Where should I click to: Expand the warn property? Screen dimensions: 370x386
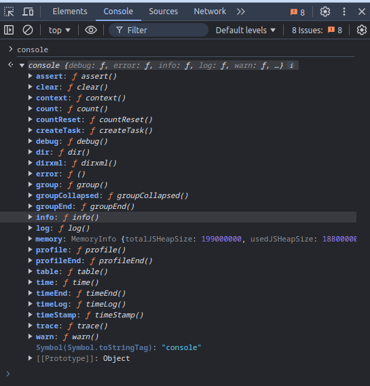click(31, 336)
